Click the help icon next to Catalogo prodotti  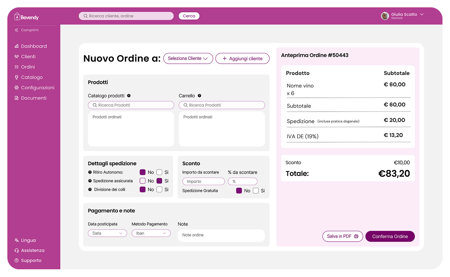pyautogui.click(x=129, y=96)
